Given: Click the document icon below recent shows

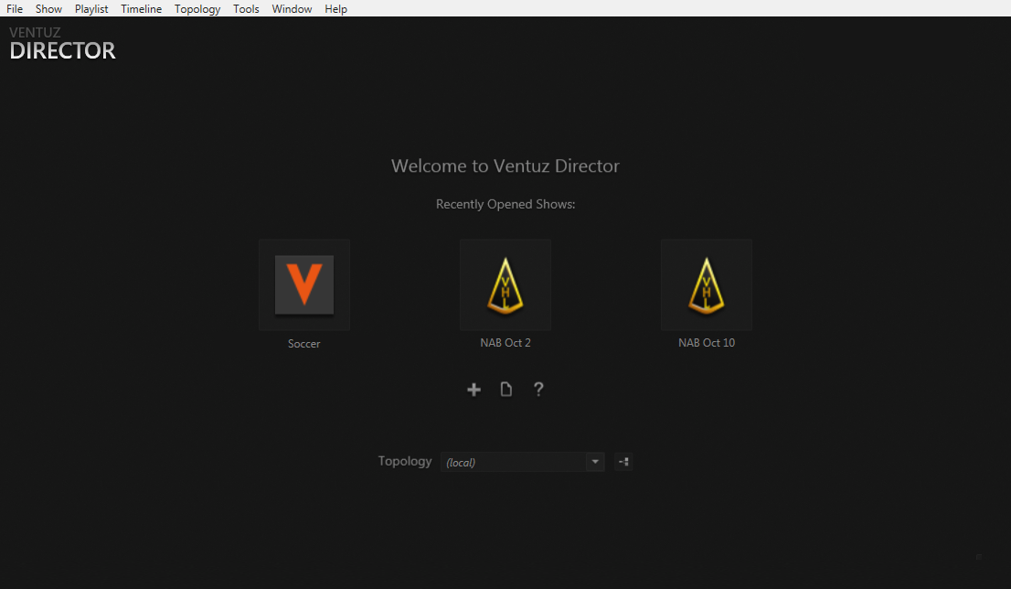Looking at the screenshot, I should tap(505, 390).
